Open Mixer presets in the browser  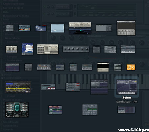click(12, 23)
